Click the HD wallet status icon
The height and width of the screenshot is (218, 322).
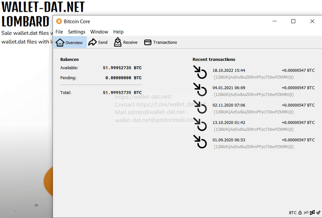click(x=306, y=213)
